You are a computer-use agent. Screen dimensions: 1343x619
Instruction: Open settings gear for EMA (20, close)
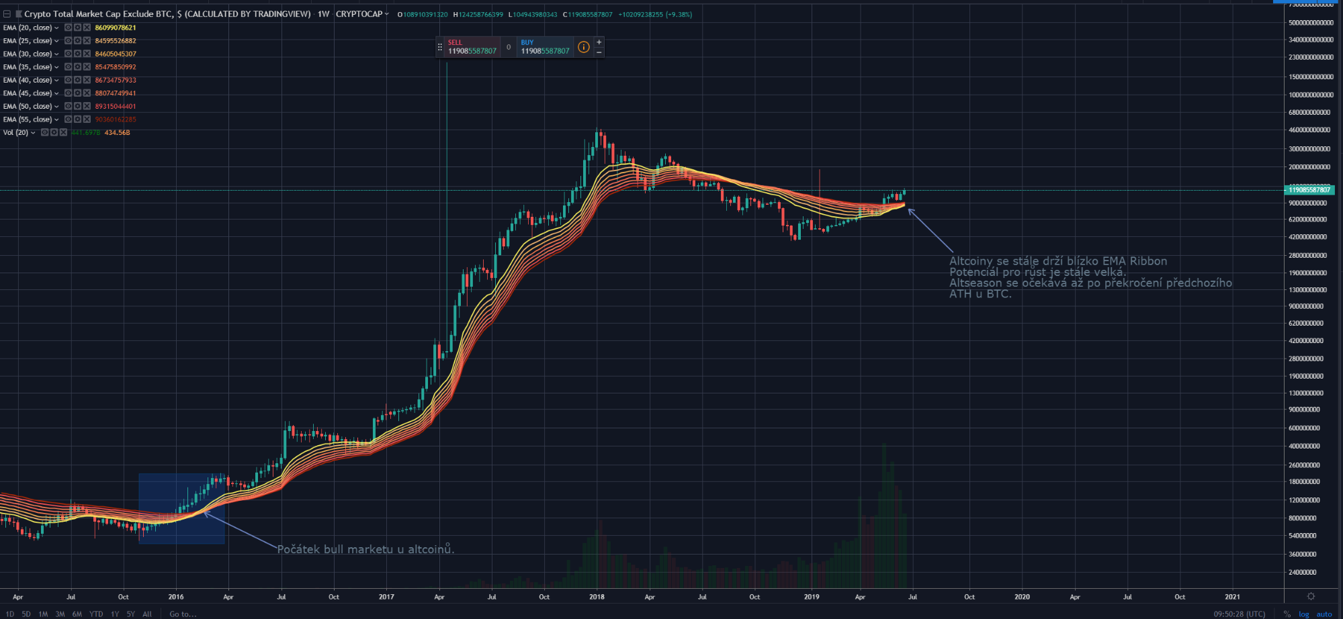[x=77, y=28]
